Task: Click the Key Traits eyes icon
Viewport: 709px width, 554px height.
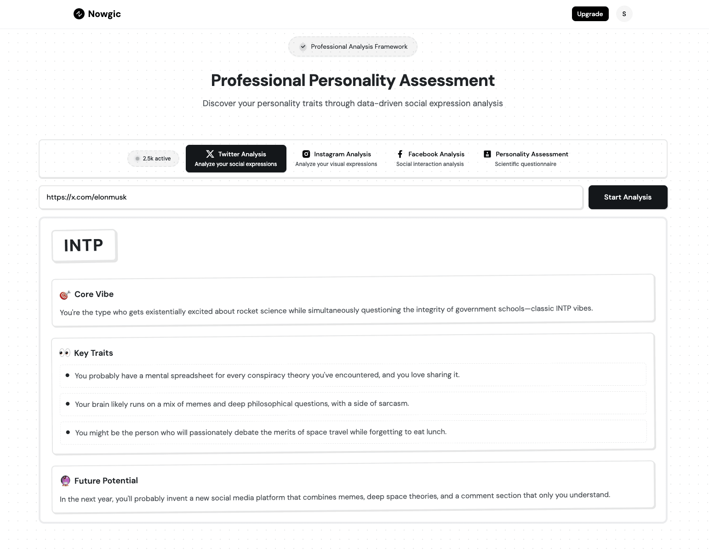Action: [x=65, y=353]
